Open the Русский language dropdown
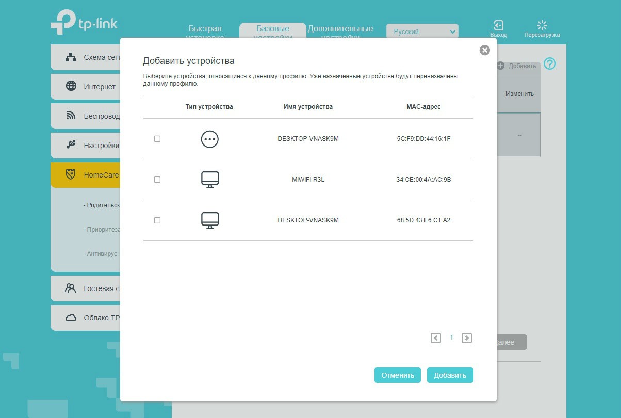Image resolution: width=621 pixels, height=418 pixels. coord(422,31)
